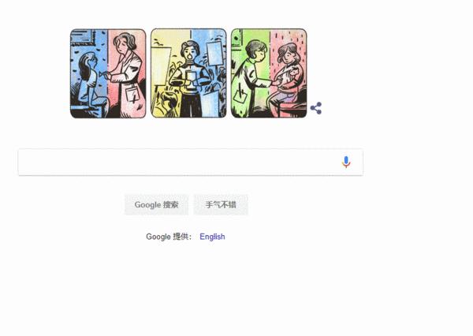The width and height of the screenshot is (473, 336).
Task: Click the coat pocket on the first panel's doctor
Action: pos(132,94)
